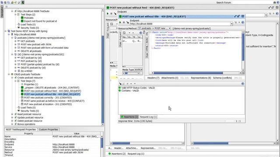This screenshot has height=157, width=280.
Task: Click the help icon in request parameters toolbar
Action: point(141,33)
